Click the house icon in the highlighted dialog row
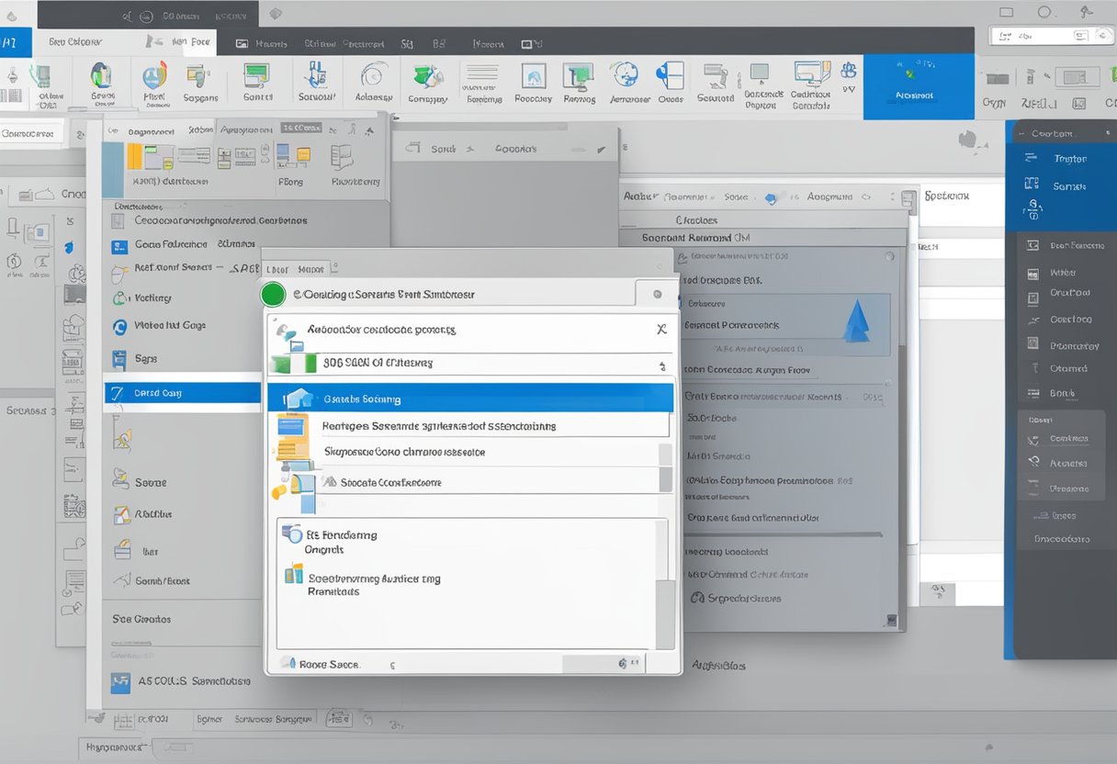The width and height of the screenshot is (1117, 764). coord(299,399)
